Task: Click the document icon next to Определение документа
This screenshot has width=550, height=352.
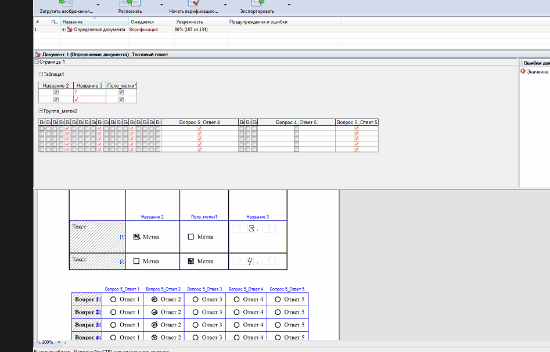Action: click(x=70, y=30)
